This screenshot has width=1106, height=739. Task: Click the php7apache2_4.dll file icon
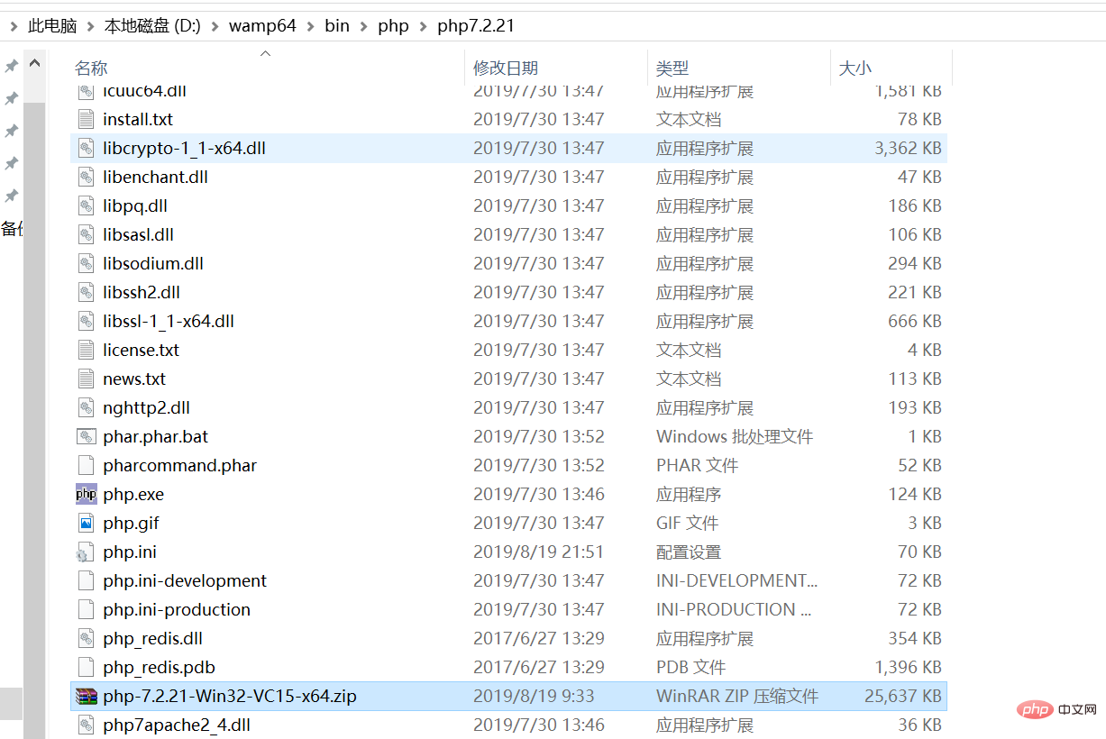pos(86,725)
